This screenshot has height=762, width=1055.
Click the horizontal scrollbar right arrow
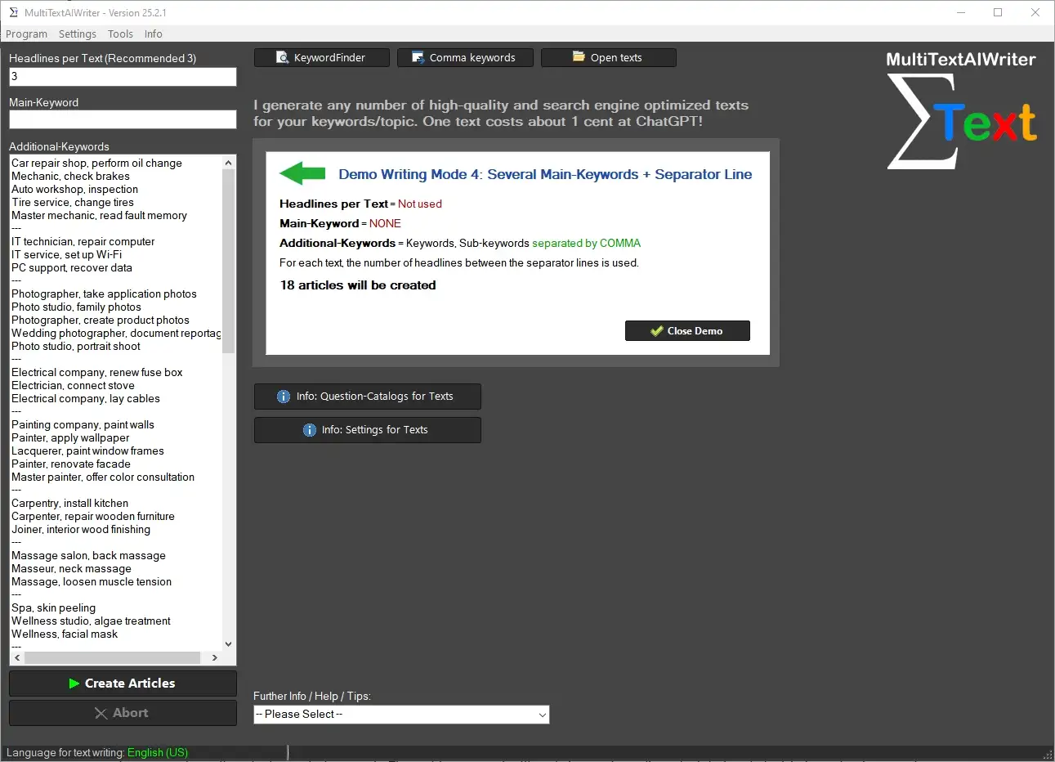(216, 657)
